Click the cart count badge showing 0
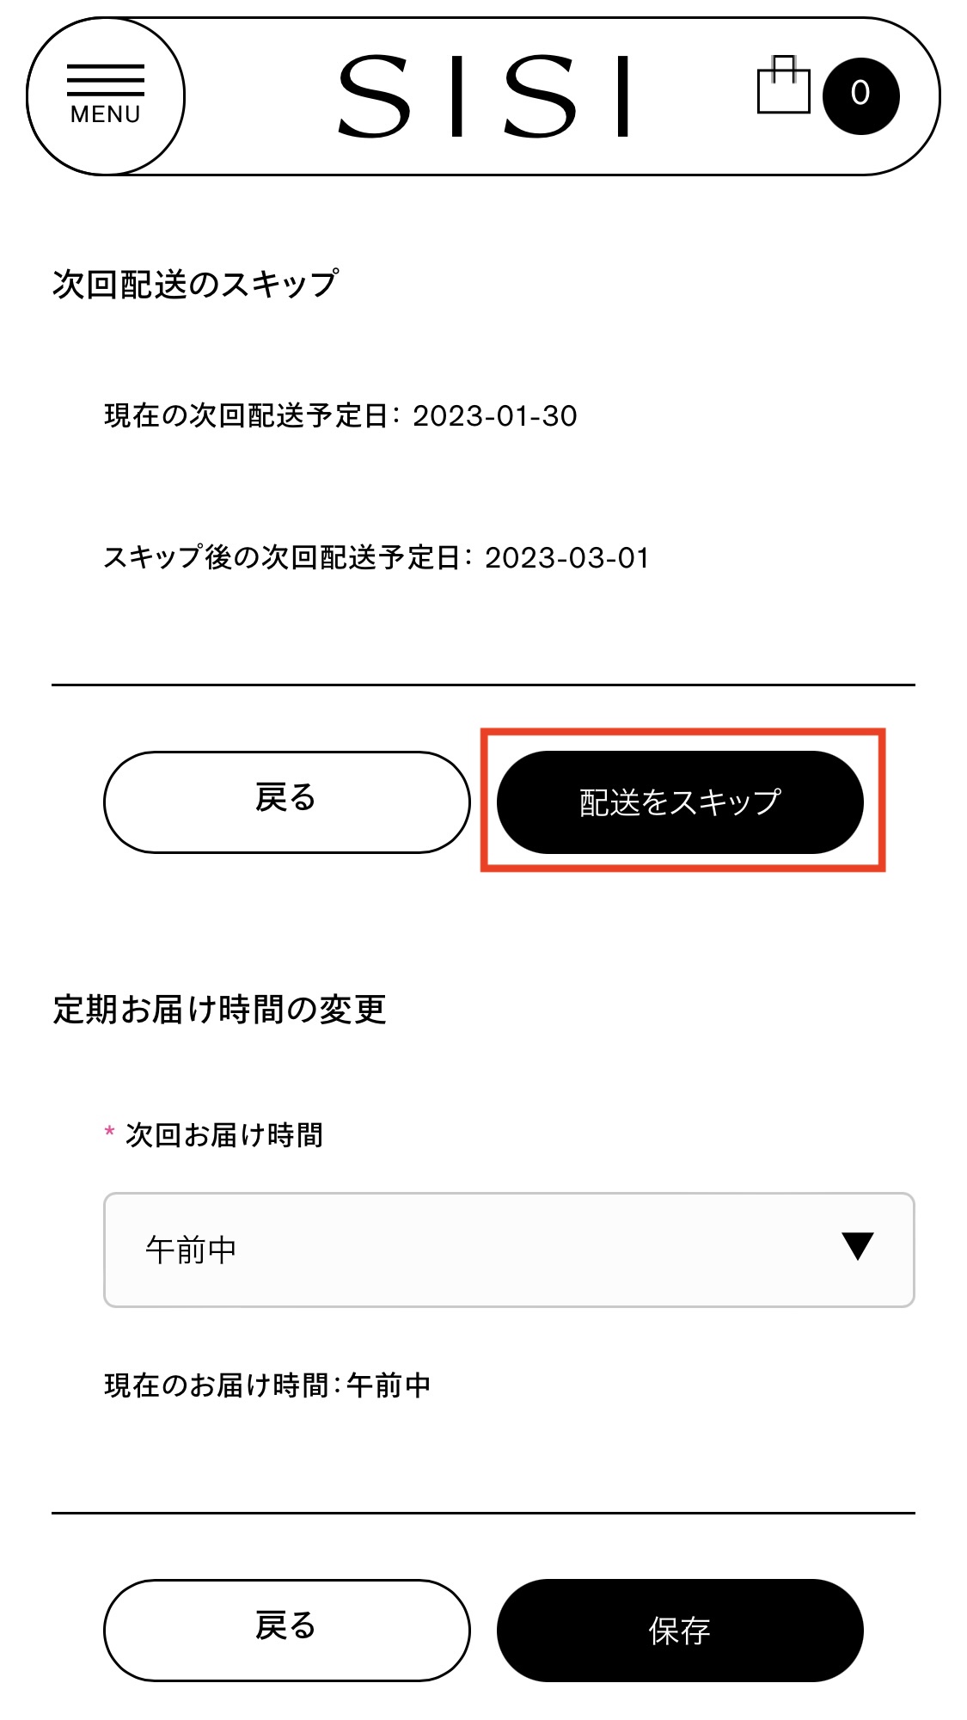 point(860,95)
